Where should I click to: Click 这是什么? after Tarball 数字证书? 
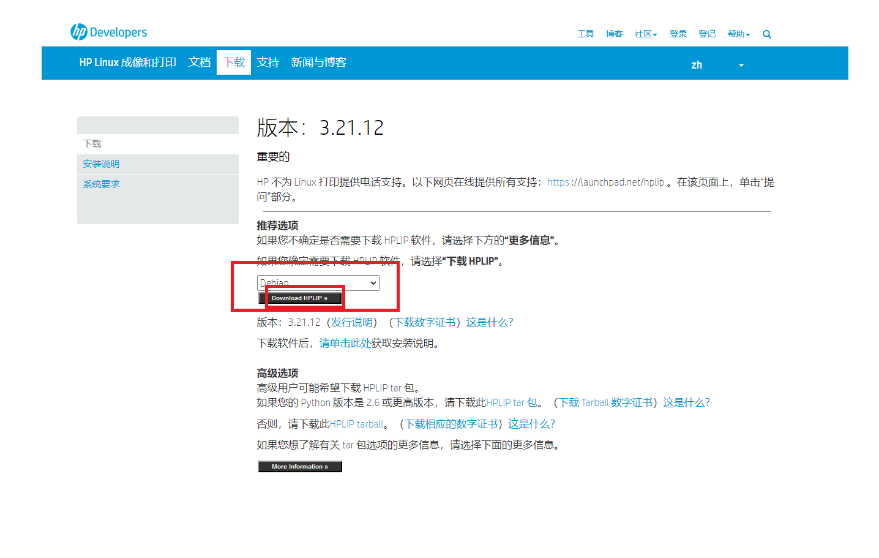pyautogui.click(x=687, y=402)
